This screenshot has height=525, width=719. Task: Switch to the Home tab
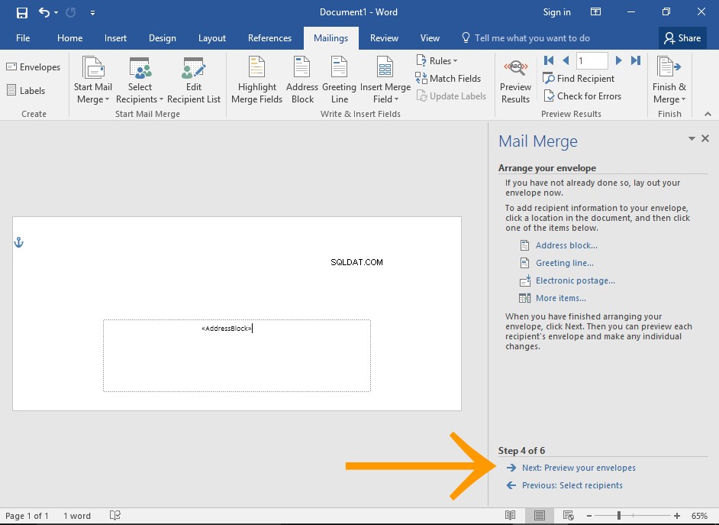click(69, 38)
